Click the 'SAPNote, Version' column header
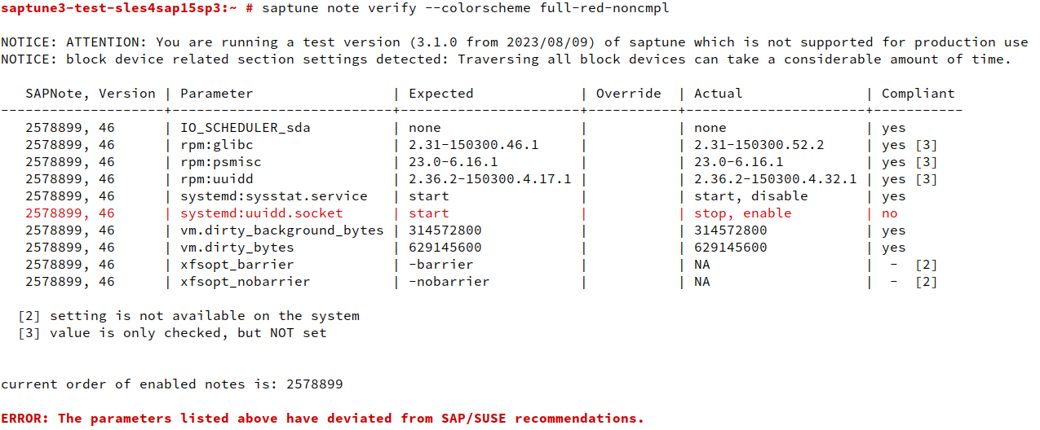 [x=90, y=94]
